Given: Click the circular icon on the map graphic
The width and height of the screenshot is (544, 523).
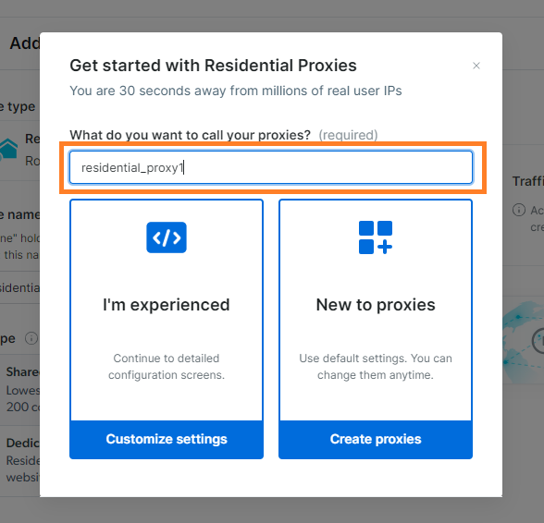Looking at the screenshot, I should coord(538,341).
